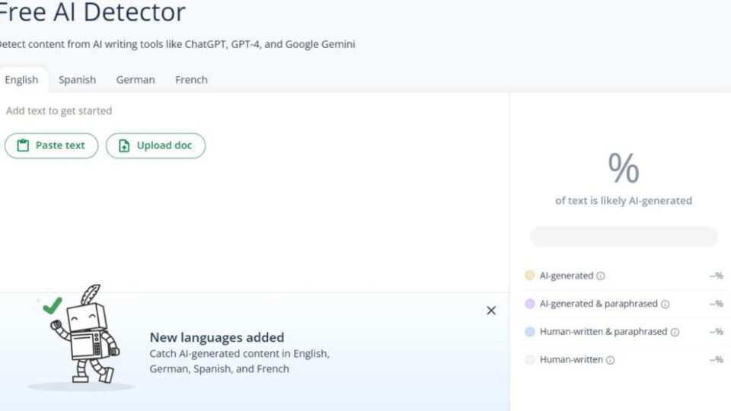Switch to the German tab
The height and width of the screenshot is (411, 731).
click(136, 80)
